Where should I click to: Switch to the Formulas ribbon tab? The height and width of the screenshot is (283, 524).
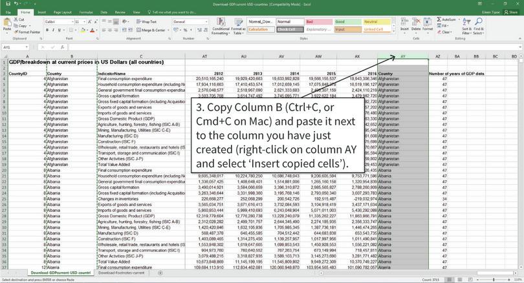pos(86,12)
